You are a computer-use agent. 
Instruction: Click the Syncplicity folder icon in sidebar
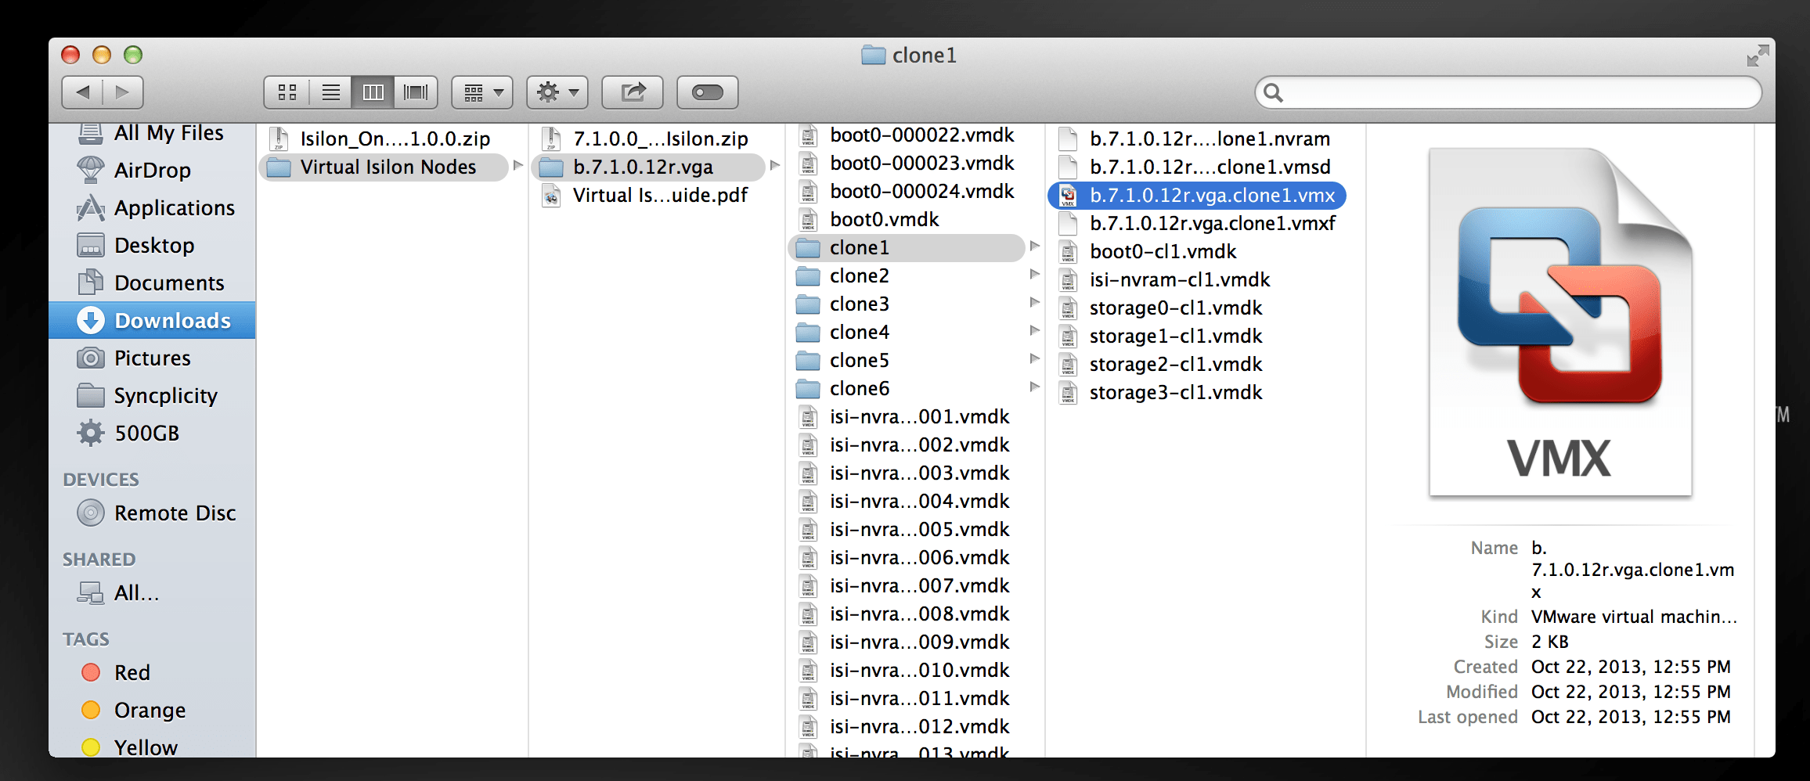[91, 395]
